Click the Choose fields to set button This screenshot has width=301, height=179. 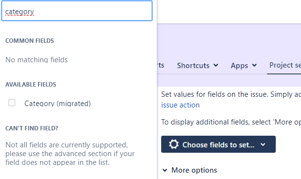[218, 144]
